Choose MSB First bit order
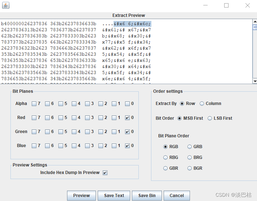Viewport: 257px width, 201px height. tap(180, 118)
